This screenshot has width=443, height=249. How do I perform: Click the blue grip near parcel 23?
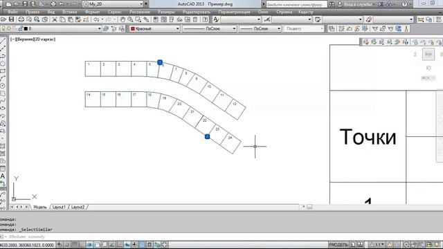click(207, 137)
